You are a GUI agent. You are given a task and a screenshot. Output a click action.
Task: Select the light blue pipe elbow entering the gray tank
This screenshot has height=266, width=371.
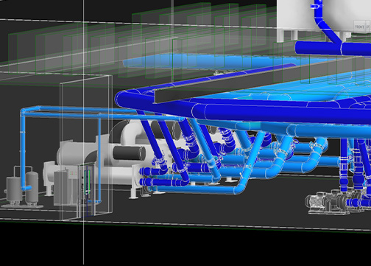[x=27, y=189]
